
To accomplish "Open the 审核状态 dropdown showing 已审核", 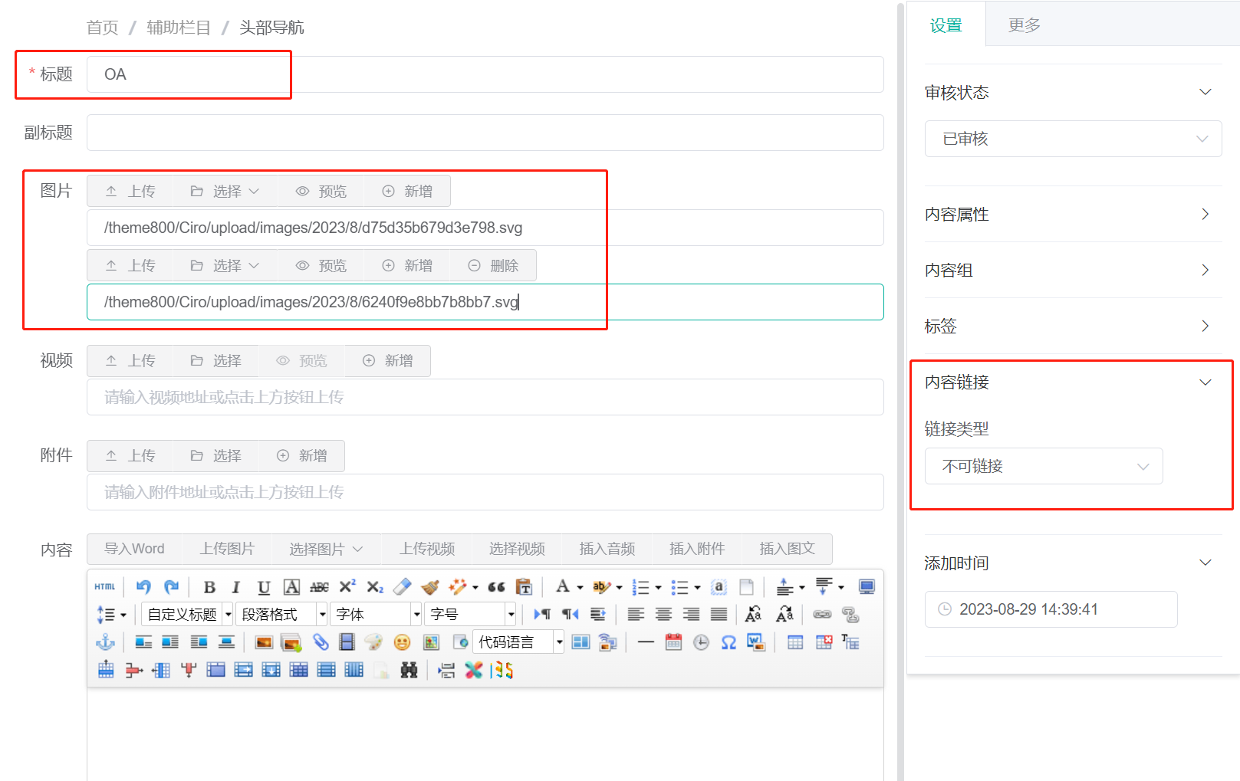I will [1072, 139].
